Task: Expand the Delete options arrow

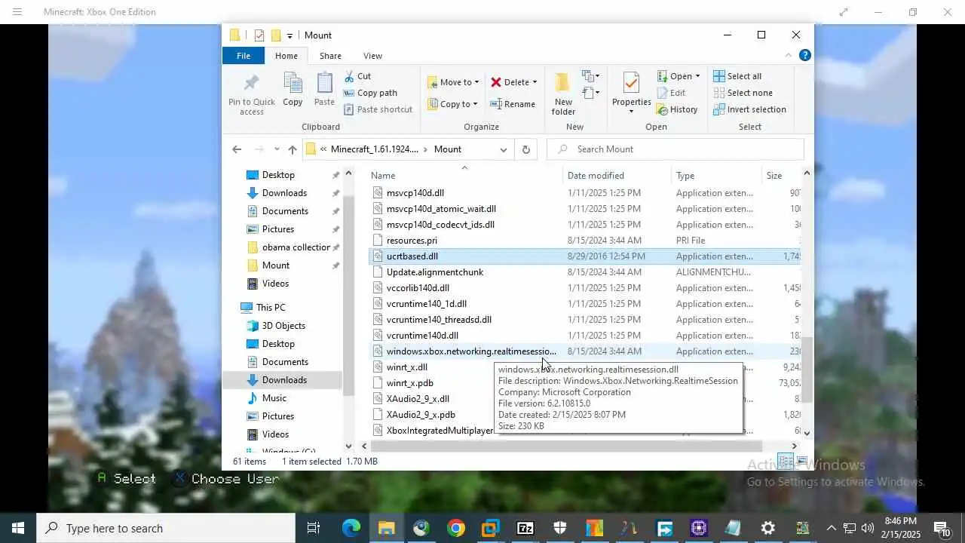Action: [x=535, y=82]
